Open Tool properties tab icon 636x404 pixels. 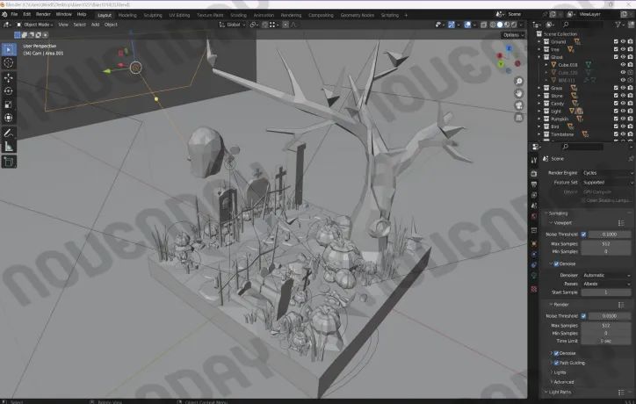tap(534, 161)
